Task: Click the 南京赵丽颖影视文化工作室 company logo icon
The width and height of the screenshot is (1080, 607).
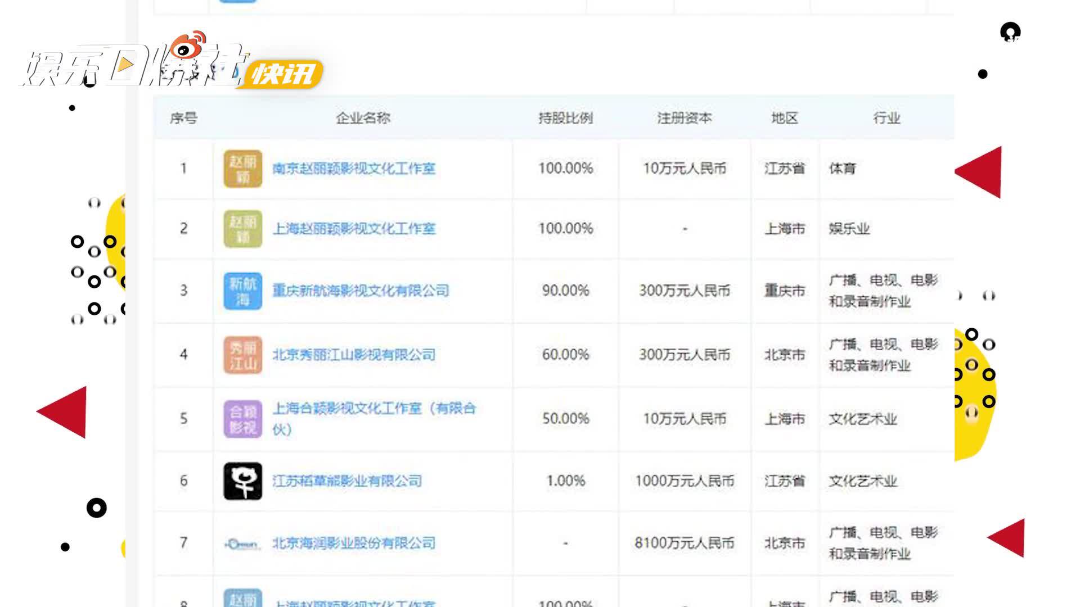Action: coord(242,169)
